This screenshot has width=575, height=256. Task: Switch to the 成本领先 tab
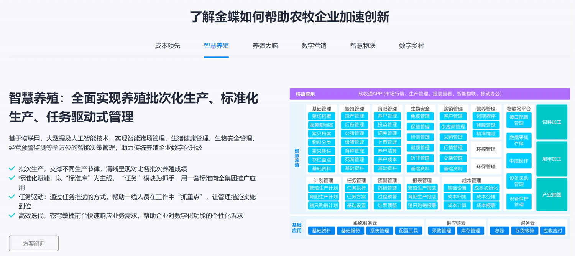[168, 46]
